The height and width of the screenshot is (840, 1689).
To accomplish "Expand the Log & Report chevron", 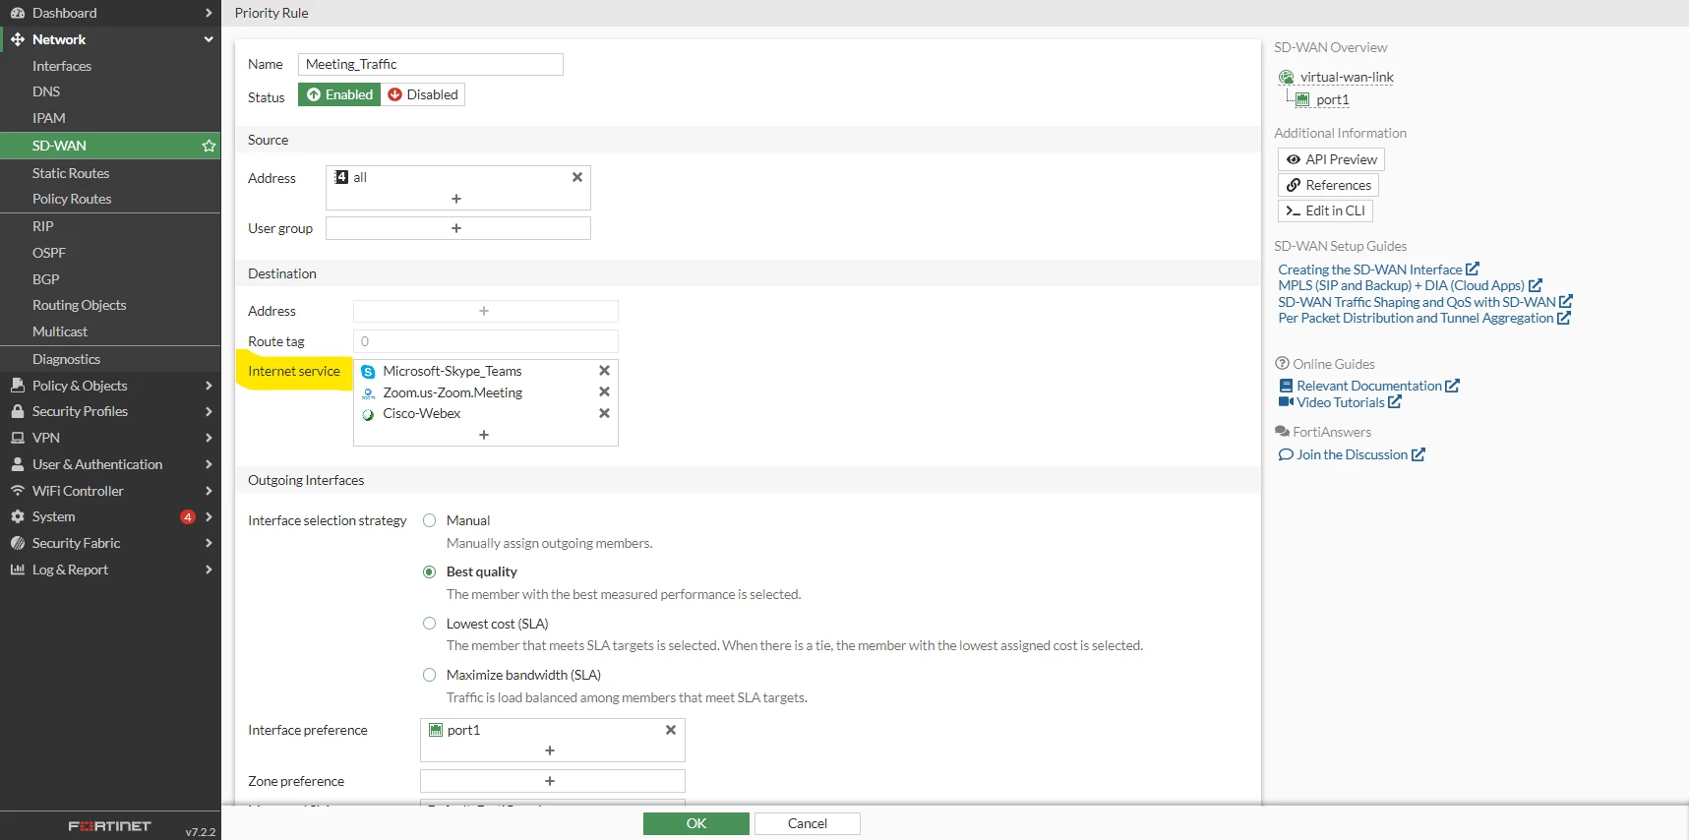I will [x=209, y=570].
